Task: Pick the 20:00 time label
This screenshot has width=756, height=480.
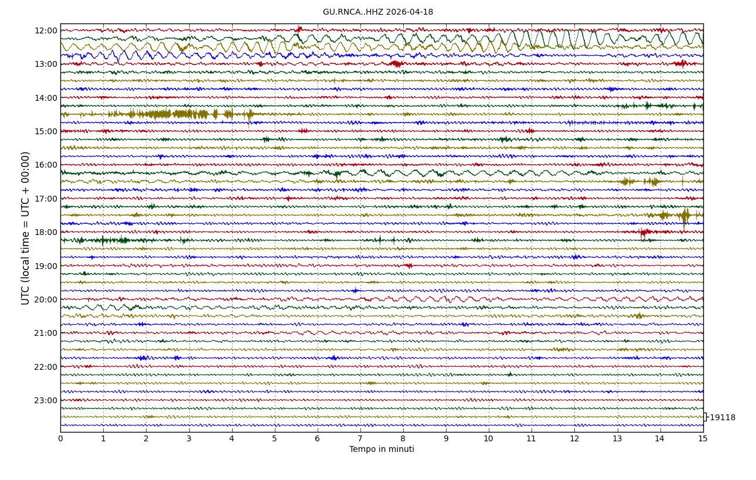Action: point(46,299)
